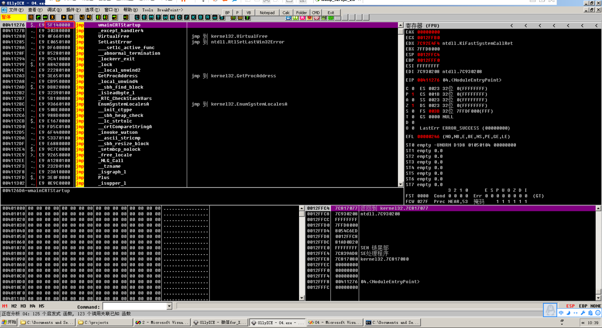Open the 调试(D) menu
Viewport: 602px width, 328px height.
tap(54, 10)
